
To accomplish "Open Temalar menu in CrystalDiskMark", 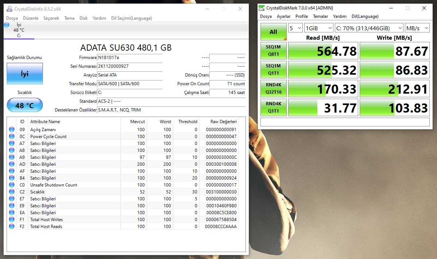I will 321,16.
